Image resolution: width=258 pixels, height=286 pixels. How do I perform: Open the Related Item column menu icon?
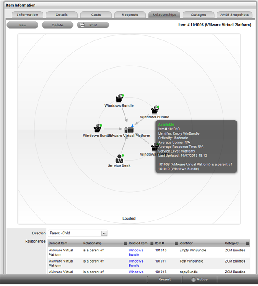point(152,243)
